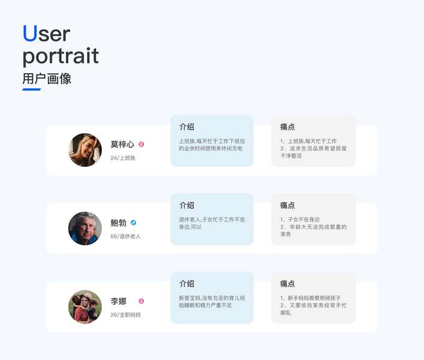The image size is (424, 360).
Task: Click the blue underline below 用户画像
Action: [x=31, y=89]
